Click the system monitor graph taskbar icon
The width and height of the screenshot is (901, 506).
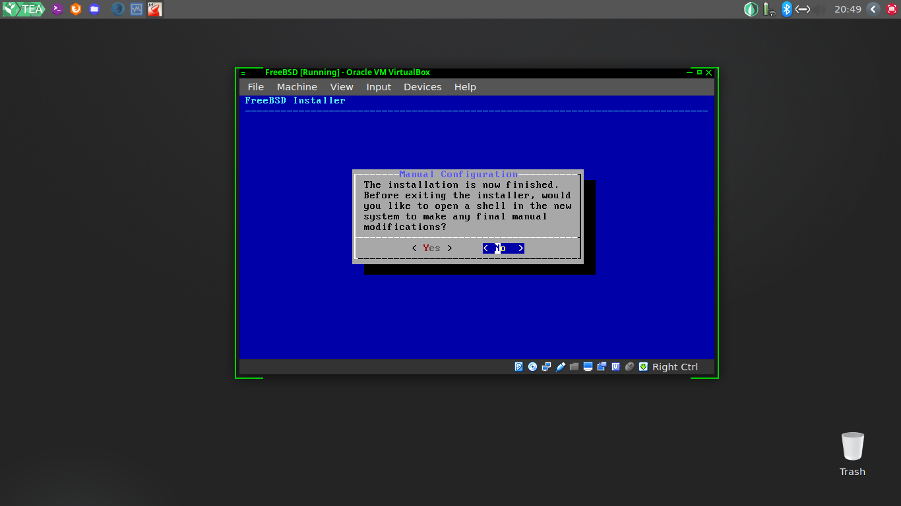137,9
